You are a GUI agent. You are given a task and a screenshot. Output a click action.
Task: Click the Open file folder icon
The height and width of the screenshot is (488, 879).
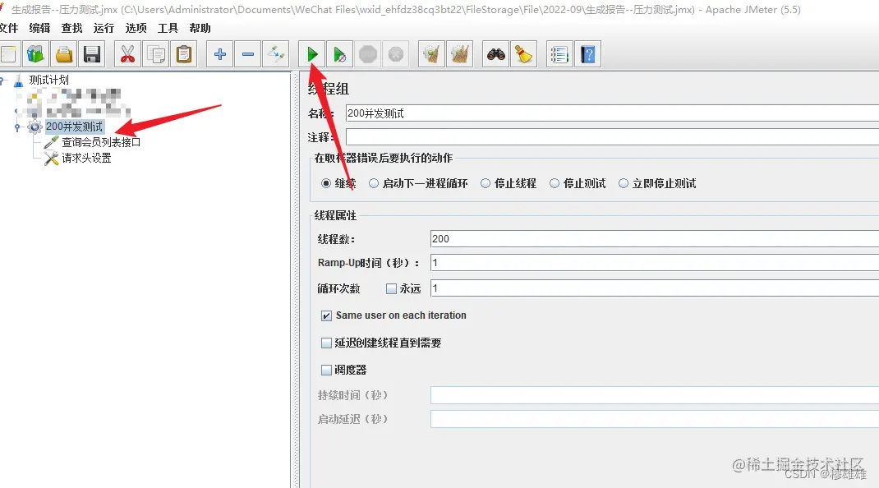click(x=63, y=54)
